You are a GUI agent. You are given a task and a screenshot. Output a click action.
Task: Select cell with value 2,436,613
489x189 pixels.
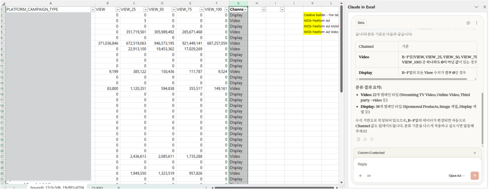[134, 156]
